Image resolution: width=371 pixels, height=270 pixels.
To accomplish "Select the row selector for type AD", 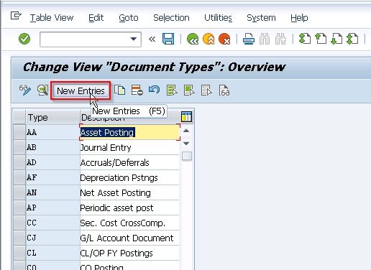I will pyautogui.click(x=19, y=162).
